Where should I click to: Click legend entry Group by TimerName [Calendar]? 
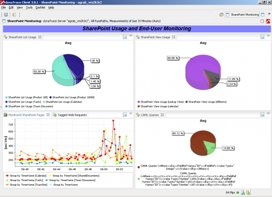tap(26, 176)
